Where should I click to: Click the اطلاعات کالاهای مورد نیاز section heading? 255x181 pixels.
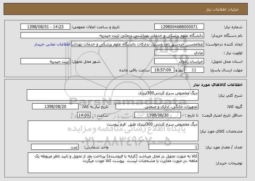(218, 85)
